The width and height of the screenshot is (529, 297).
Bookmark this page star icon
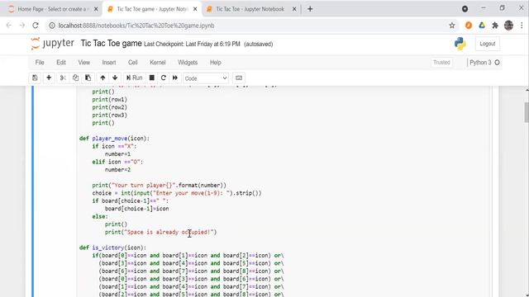tap(452, 26)
